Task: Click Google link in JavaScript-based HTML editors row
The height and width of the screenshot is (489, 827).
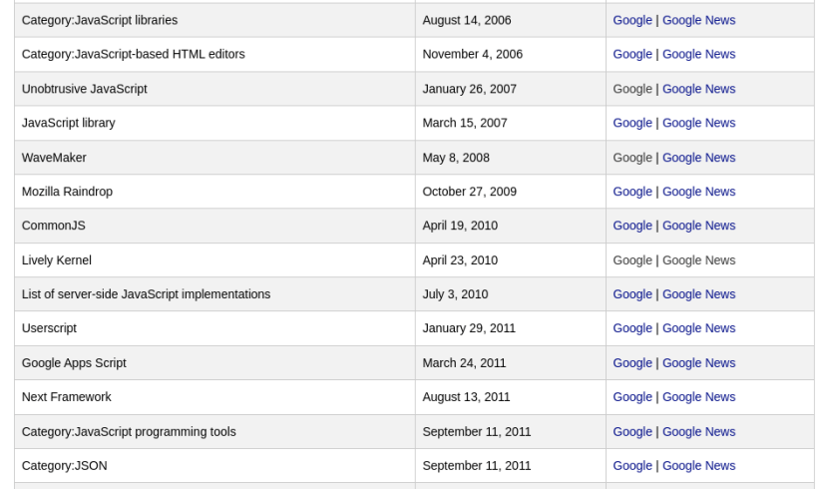Action: [x=632, y=54]
